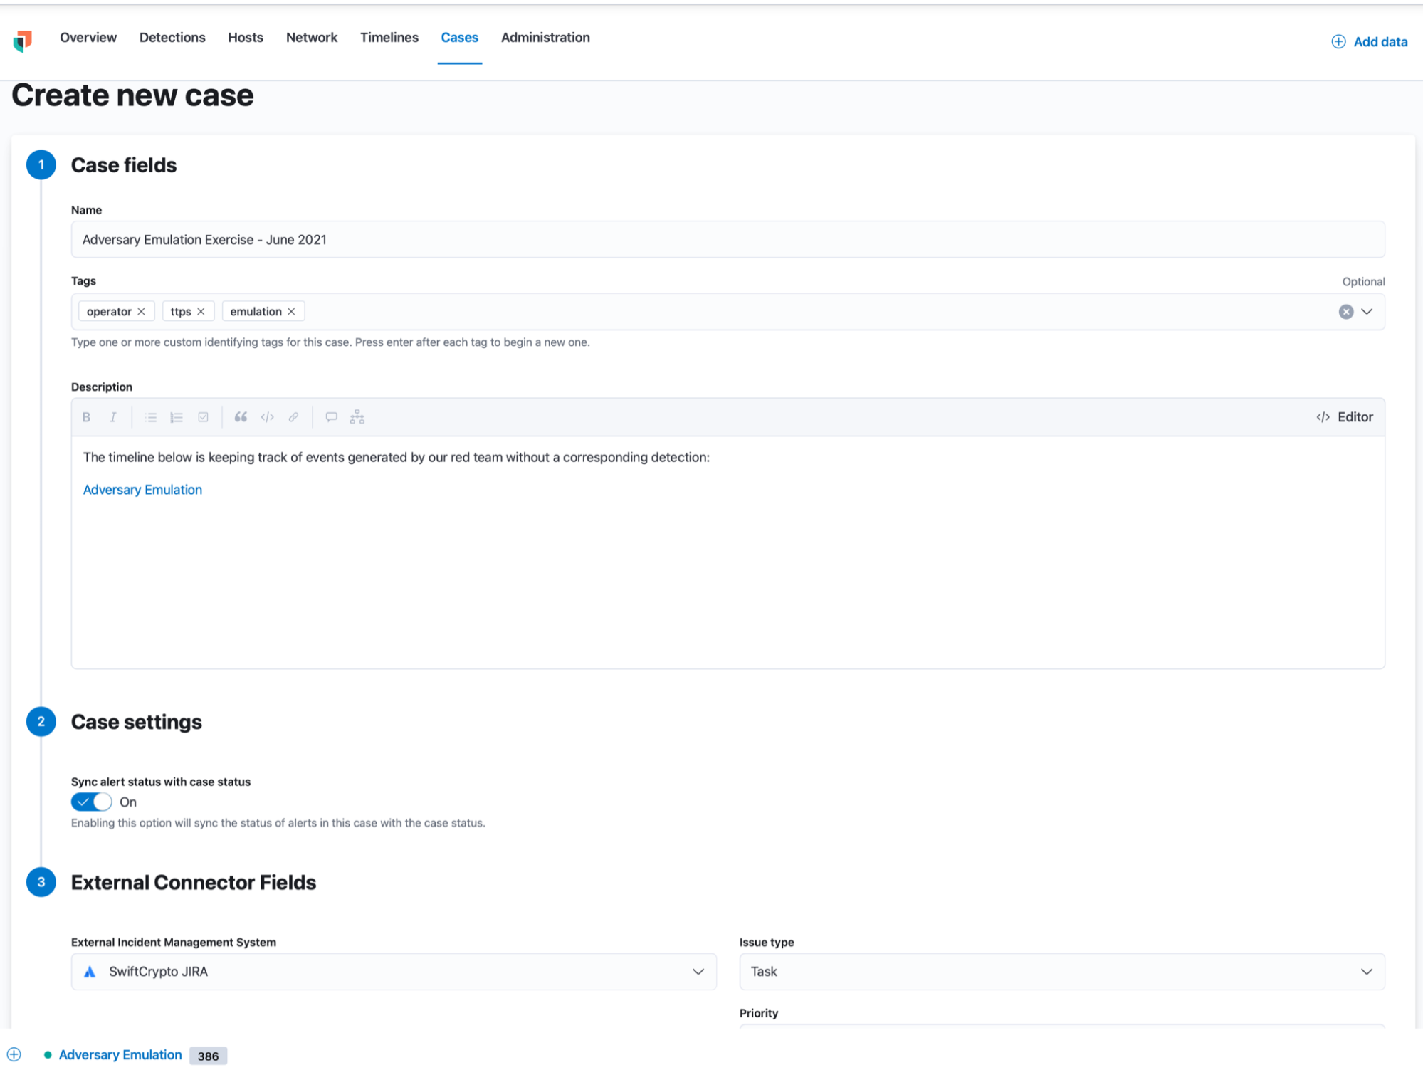Toggle sync alert status with case status

click(90, 802)
